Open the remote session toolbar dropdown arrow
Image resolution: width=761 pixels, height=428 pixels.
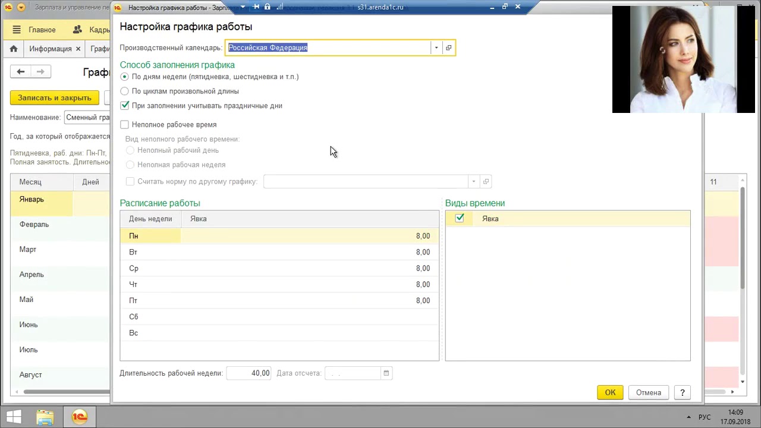(x=243, y=7)
